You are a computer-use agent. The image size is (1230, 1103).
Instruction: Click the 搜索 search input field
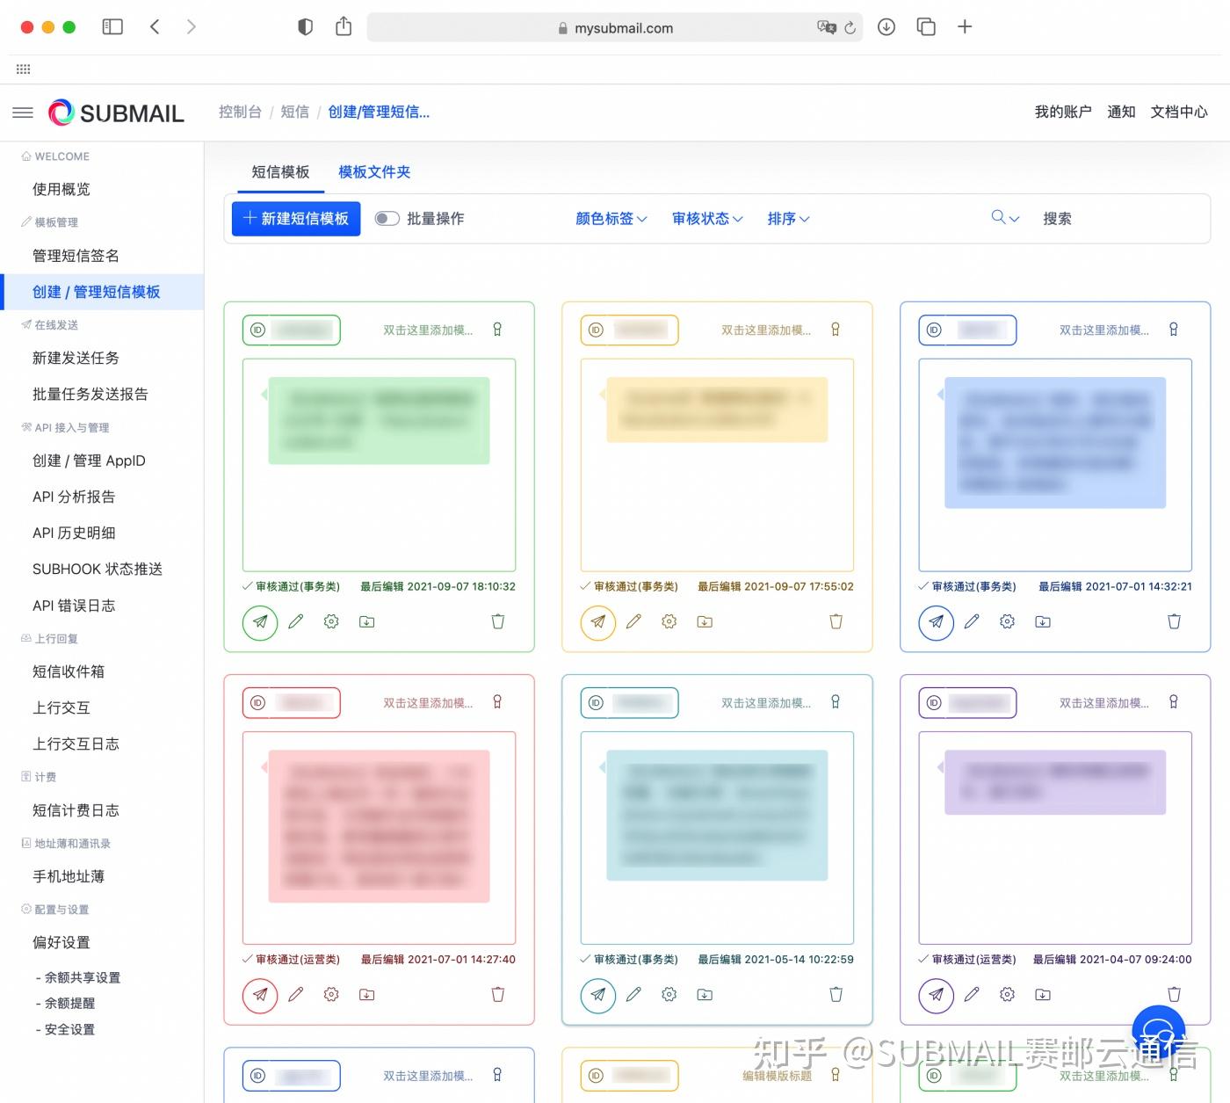[x=1120, y=219]
